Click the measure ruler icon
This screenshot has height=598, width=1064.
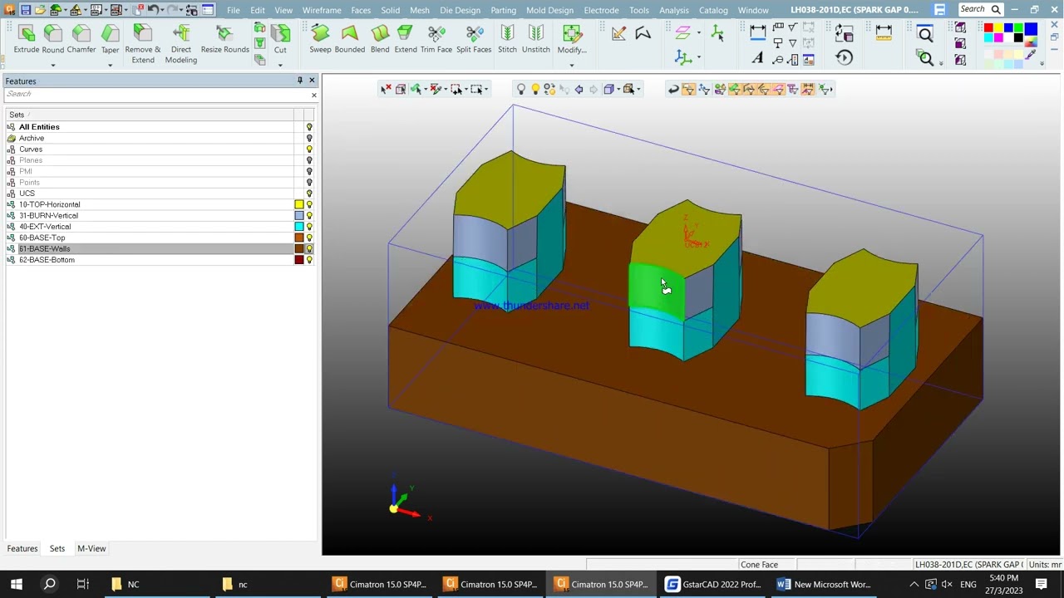(x=884, y=32)
